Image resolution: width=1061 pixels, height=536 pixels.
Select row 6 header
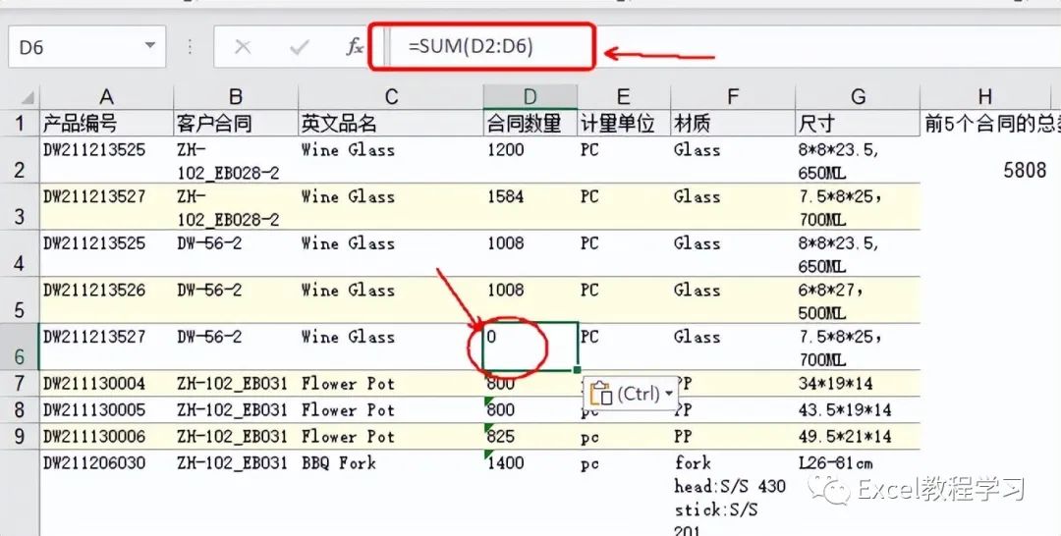pos(19,348)
